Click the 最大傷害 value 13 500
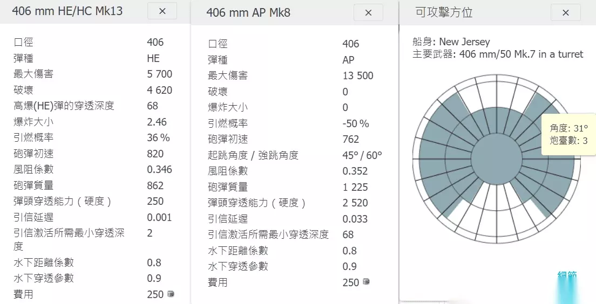Screen dimensions: 596x304 [x=358, y=75]
